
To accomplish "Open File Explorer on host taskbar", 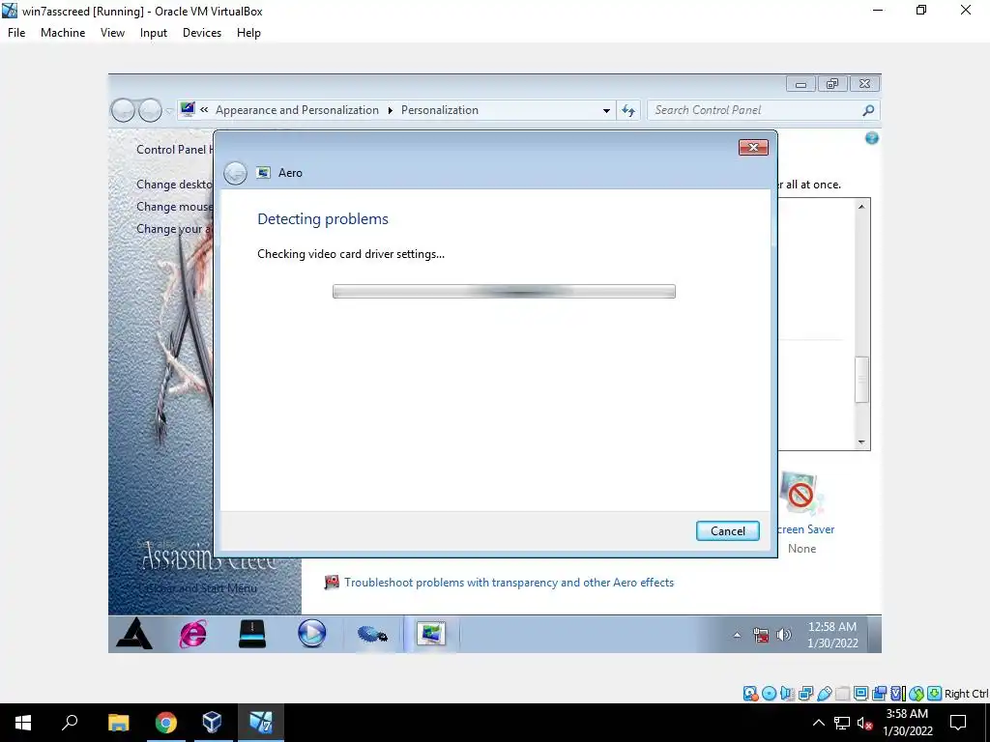I will click(x=118, y=723).
